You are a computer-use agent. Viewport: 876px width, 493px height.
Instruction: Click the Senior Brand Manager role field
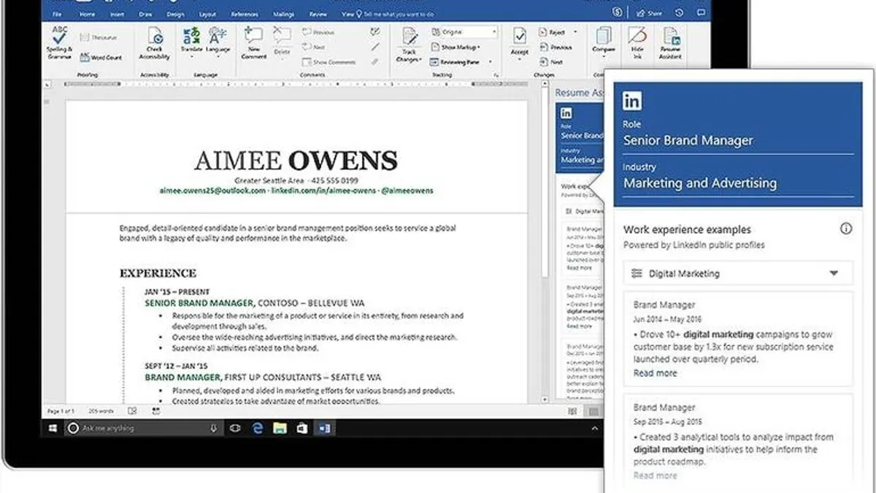[738, 141]
